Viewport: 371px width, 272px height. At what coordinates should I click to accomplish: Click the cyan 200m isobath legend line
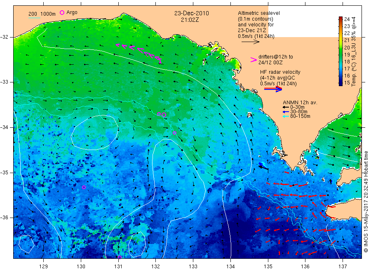tap(34, 18)
